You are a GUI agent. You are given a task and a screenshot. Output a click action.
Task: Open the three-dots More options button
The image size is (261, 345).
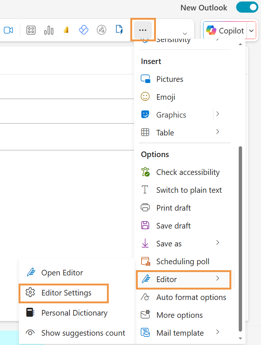click(x=143, y=30)
